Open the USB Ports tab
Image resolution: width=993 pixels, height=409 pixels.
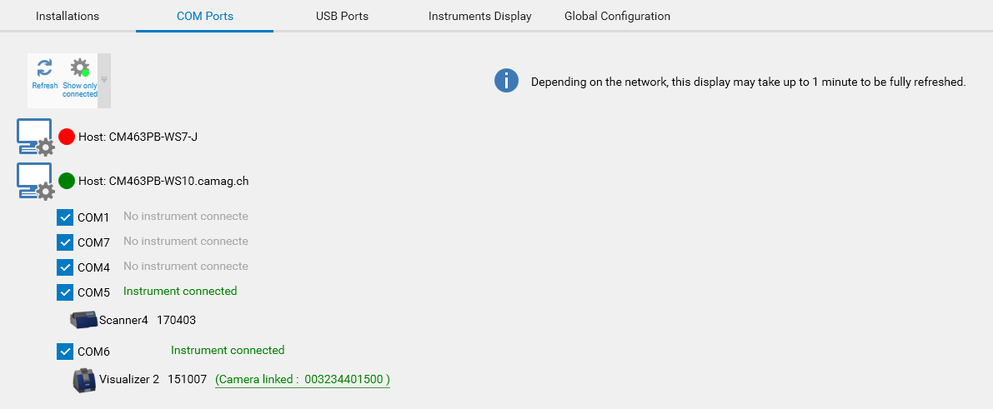[342, 16]
